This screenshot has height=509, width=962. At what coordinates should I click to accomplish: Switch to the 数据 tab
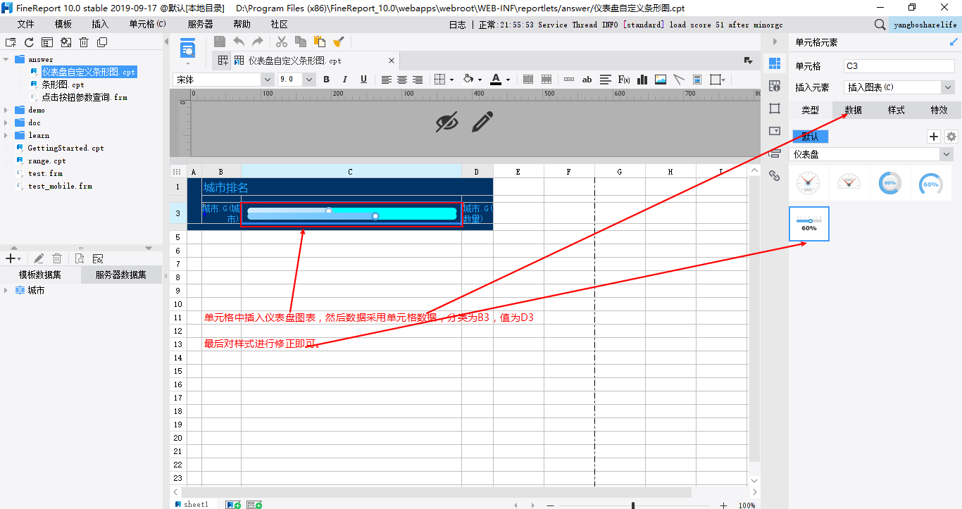pos(854,110)
